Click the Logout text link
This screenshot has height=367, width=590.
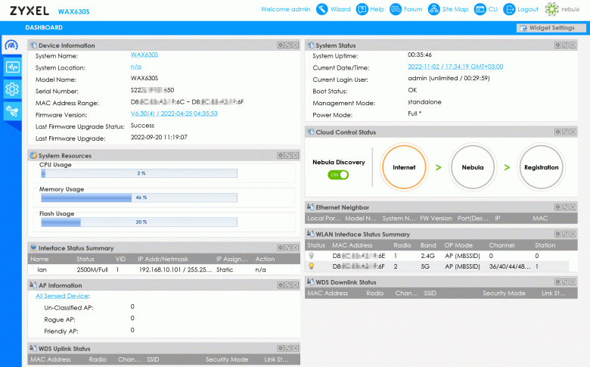click(x=527, y=9)
